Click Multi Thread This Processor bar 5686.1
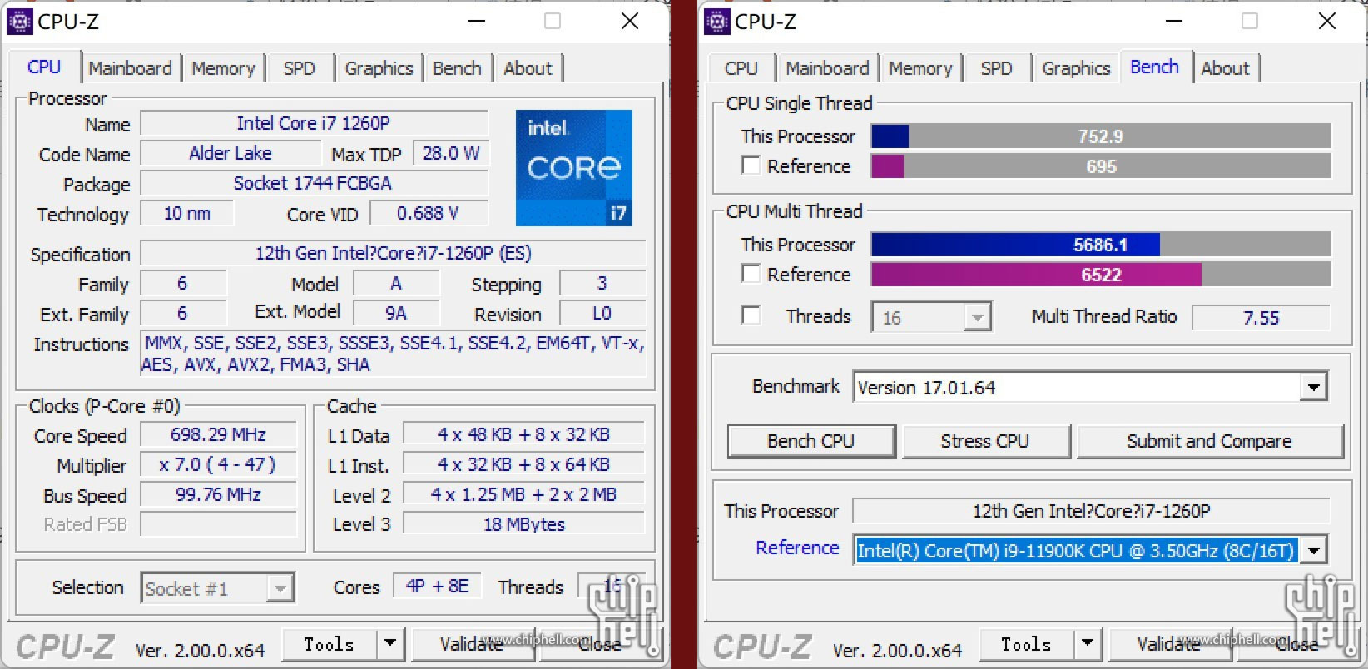Viewport: 1368px width, 669px height. pyautogui.click(x=1101, y=245)
